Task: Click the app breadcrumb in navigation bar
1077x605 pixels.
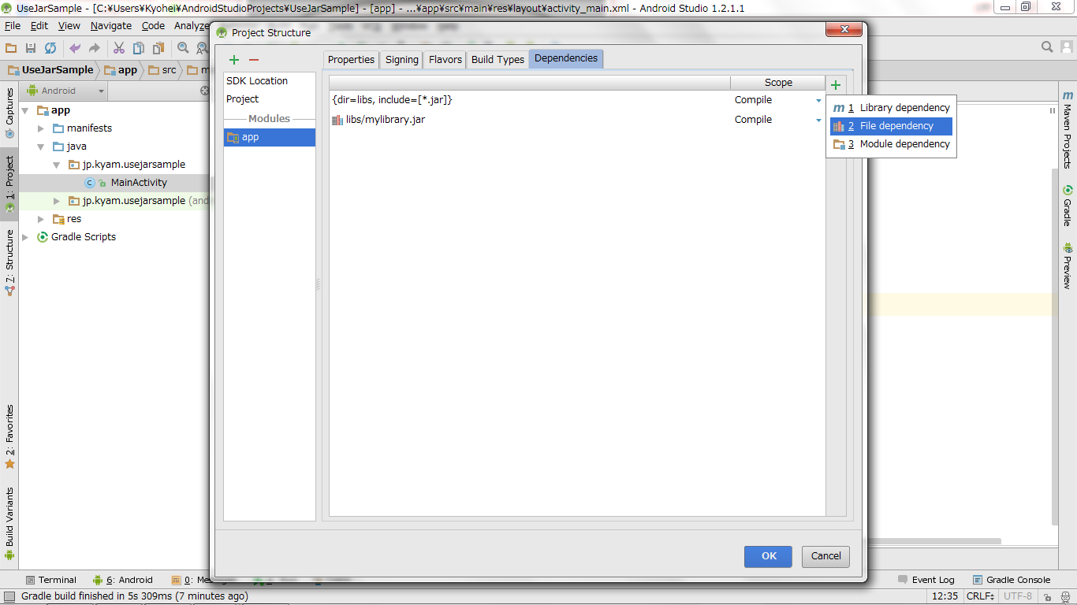Action: 121,70
